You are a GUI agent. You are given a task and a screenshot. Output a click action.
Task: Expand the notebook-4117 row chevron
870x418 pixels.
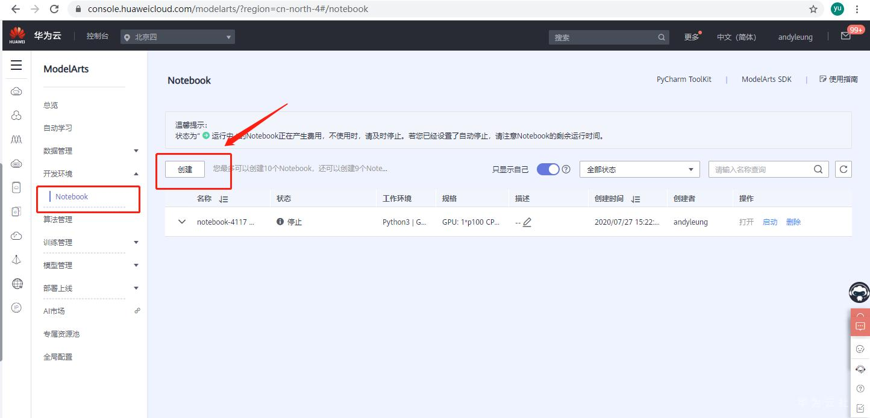tap(182, 222)
